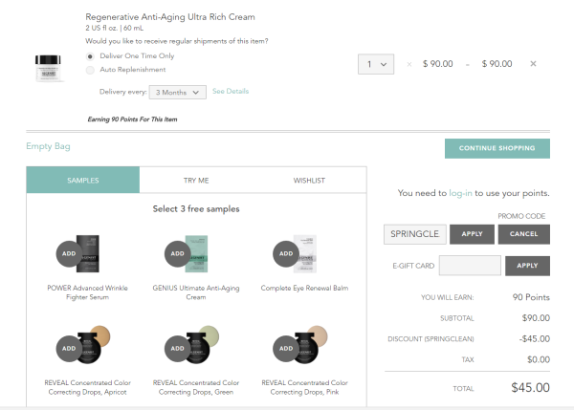
Task: Add POWER Advanced Wrinkle Fighter Serum sample
Action: 69,253
